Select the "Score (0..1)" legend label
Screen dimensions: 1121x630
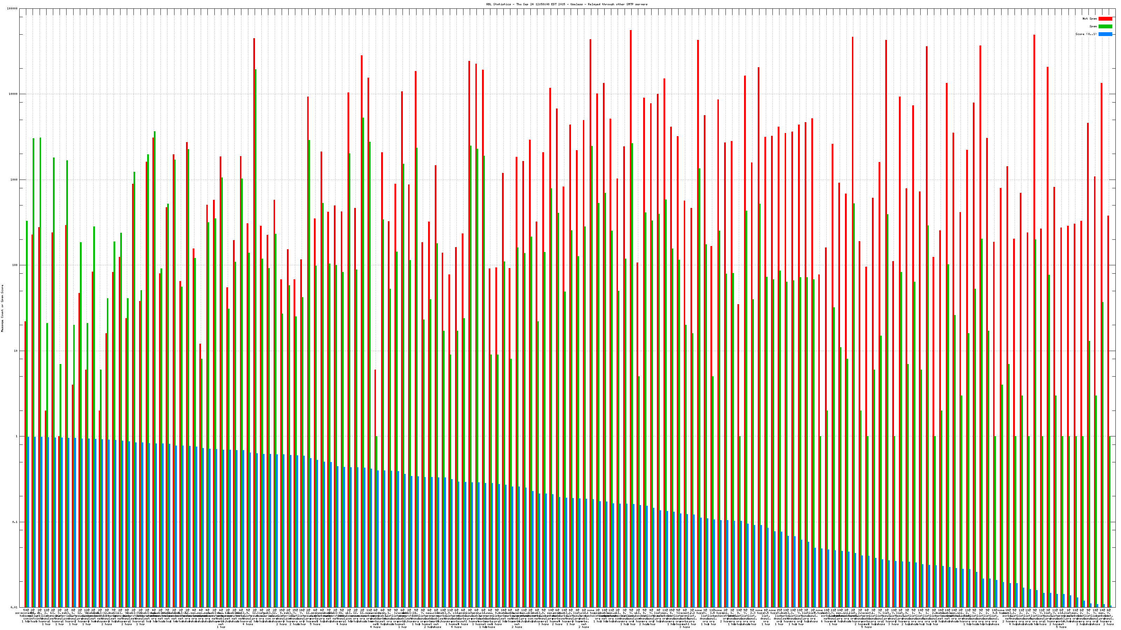(1086, 34)
